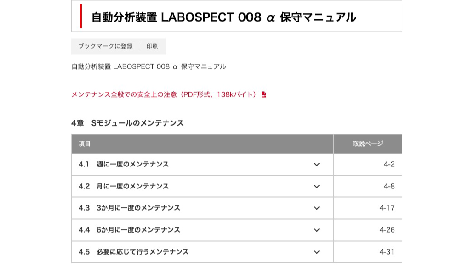Viewport: 474px width, 266px height.
Task: Expand section 4.4 6か月に一度のメンテナンス chevron
Action: pyautogui.click(x=316, y=230)
